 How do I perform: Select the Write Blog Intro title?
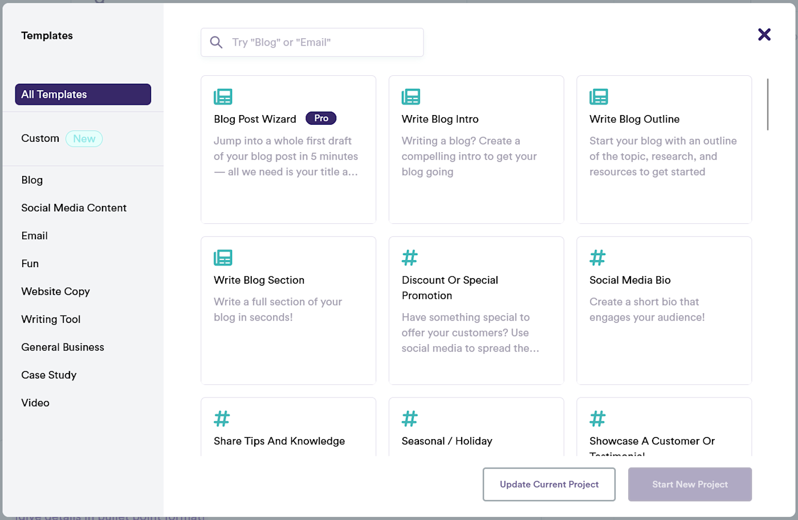click(x=440, y=119)
